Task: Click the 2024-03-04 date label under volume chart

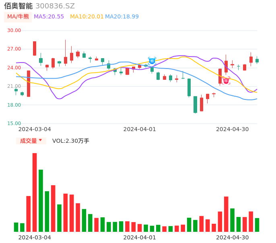Action: [35, 237]
